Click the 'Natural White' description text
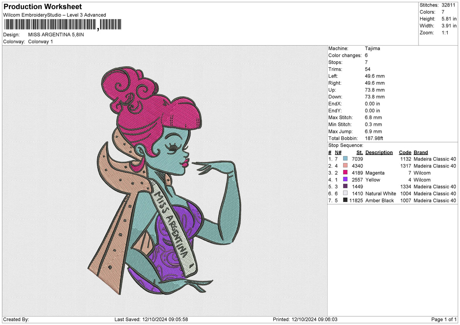The height and width of the screenshot is (325, 460). click(381, 194)
